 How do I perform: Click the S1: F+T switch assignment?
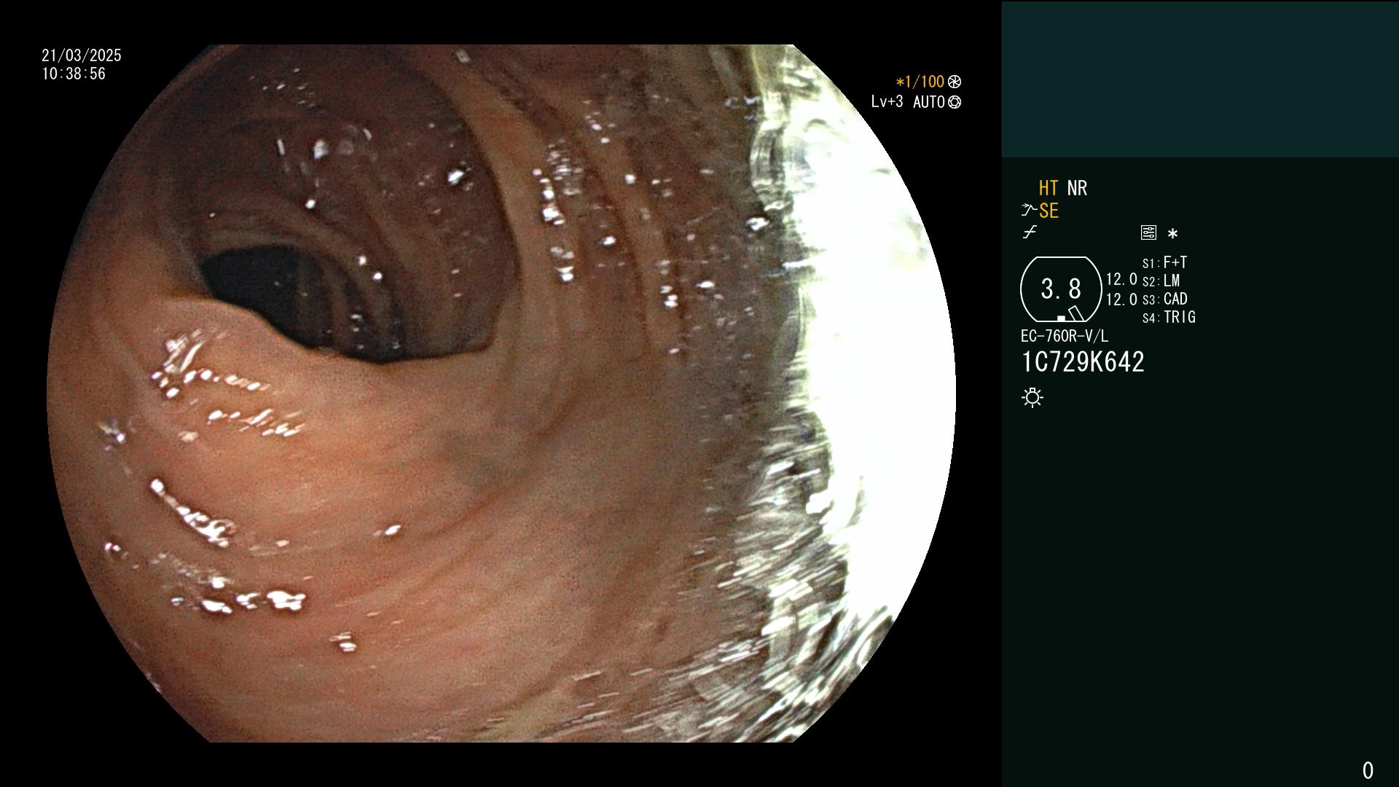(1164, 262)
